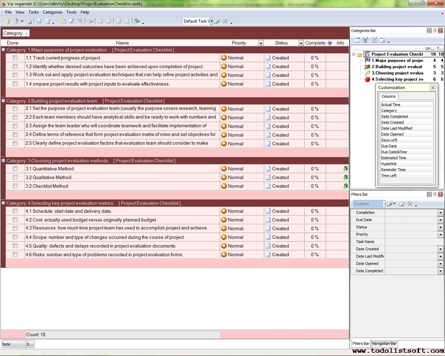The image size is (445, 356).
Task: Click the Edit Category pencil icon
Action: coord(374,40)
